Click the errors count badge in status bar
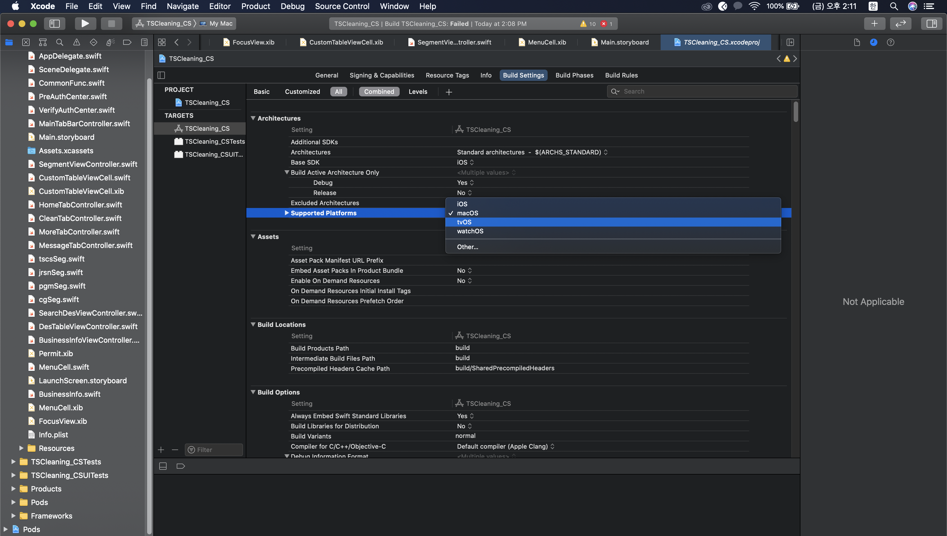The image size is (947, 536). click(x=606, y=24)
